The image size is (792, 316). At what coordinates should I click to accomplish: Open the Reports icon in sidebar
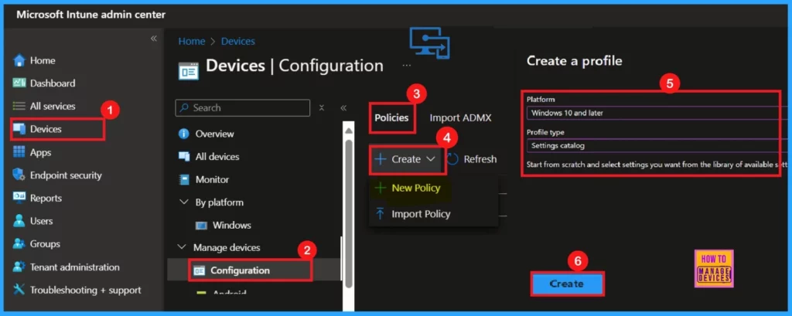[x=19, y=198]
